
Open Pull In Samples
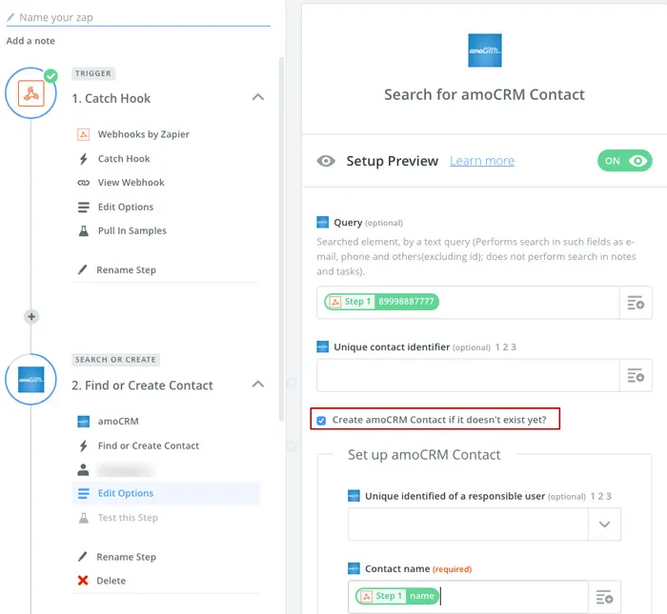coord(131,230)
